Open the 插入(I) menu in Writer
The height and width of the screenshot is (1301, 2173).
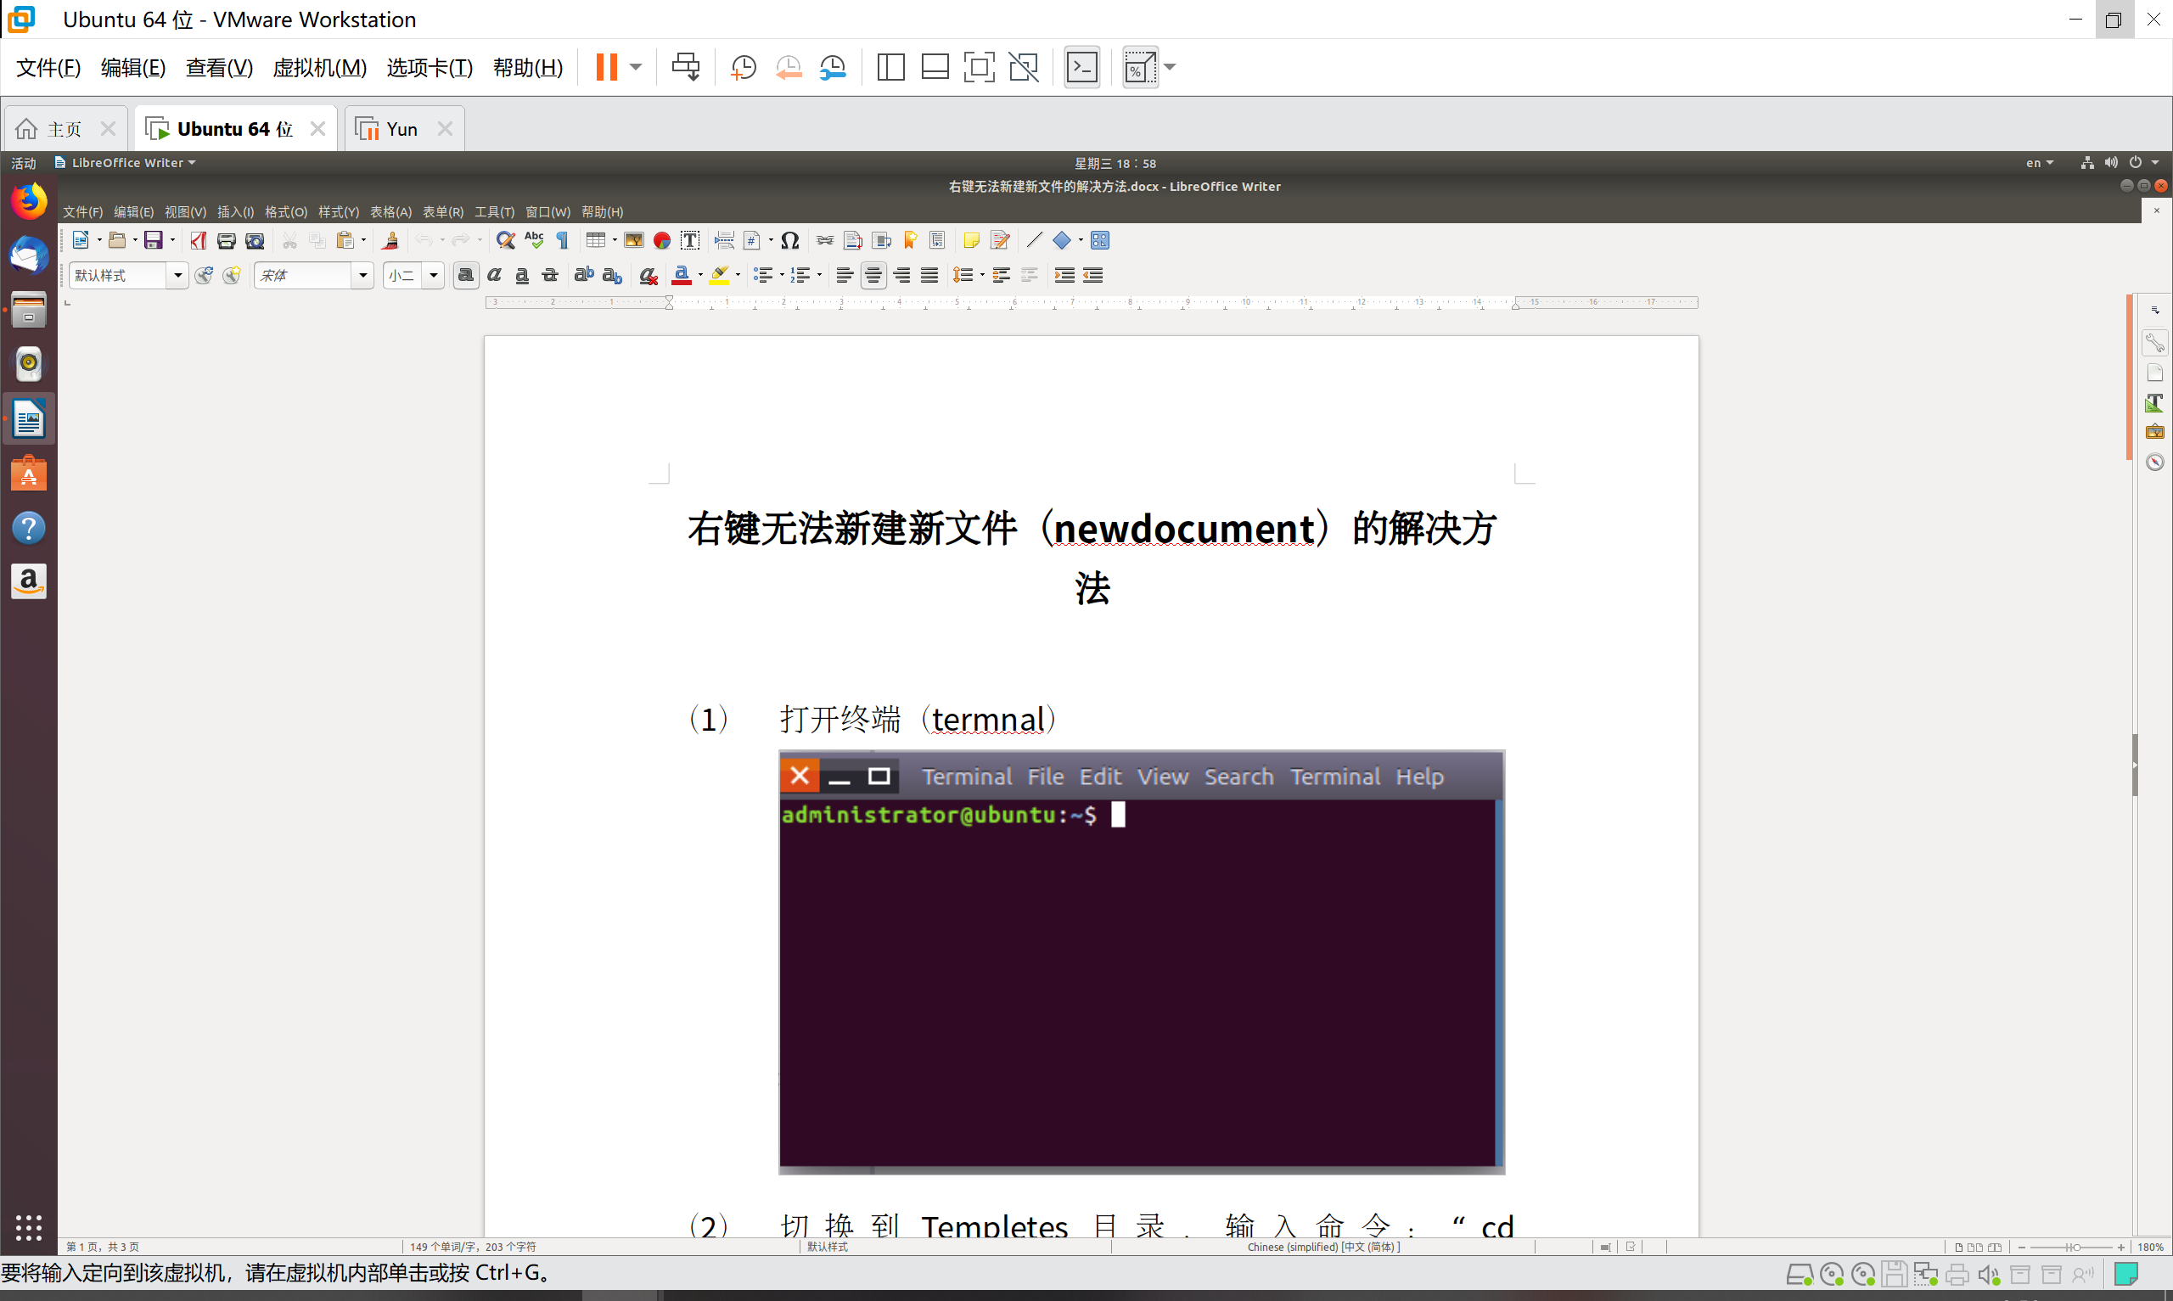pyautogui.click(x=236, y=212)
